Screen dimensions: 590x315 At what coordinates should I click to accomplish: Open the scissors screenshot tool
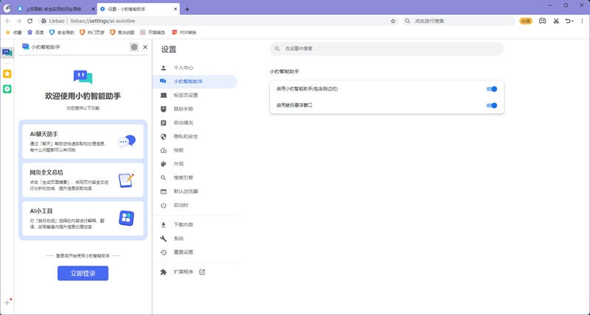coord(556,21)
